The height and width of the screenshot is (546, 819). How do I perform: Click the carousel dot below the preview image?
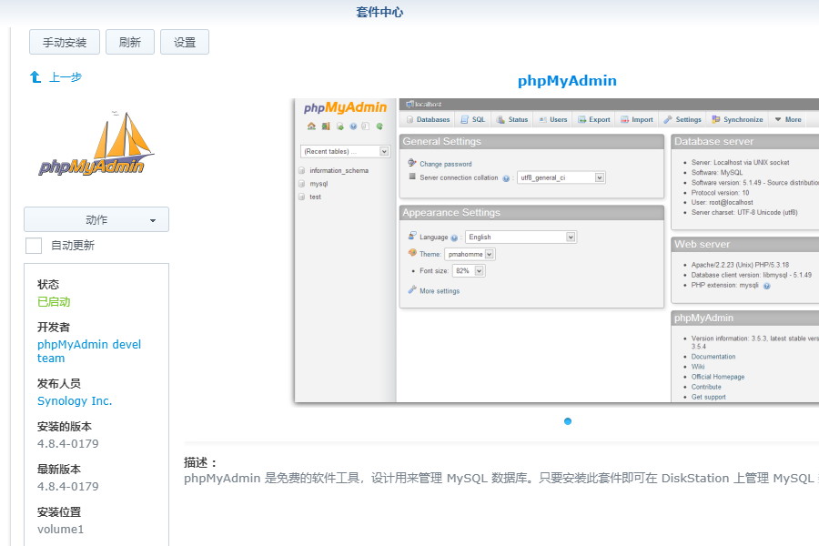568,421
